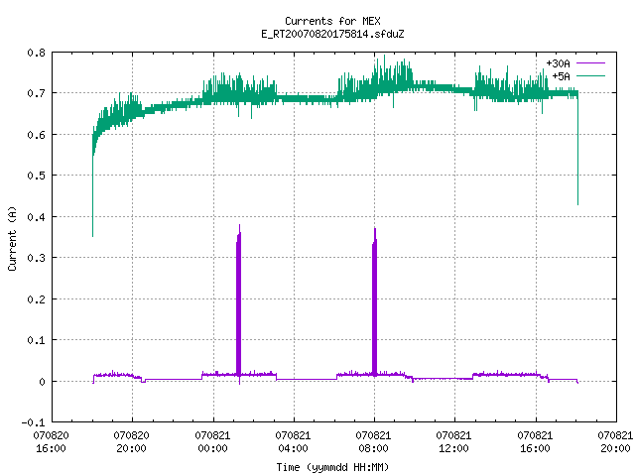Image resolution: width=635 pixels, height=476 pixels.
Task: Click the second purple +30A spike near 08:00
Action: 375,303
